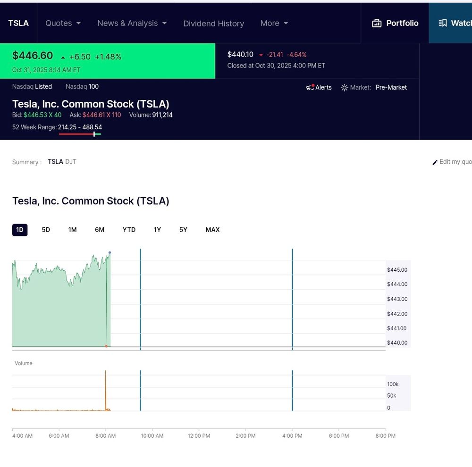Select the 5D chart range
472x467 pixels.
pyautogui.click(x=46, y=230)
